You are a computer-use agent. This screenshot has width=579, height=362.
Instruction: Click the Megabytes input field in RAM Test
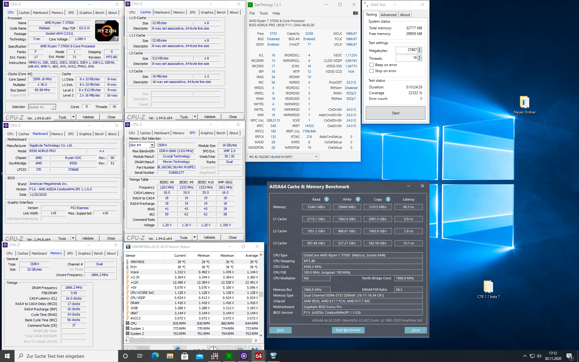click(407, 50)
